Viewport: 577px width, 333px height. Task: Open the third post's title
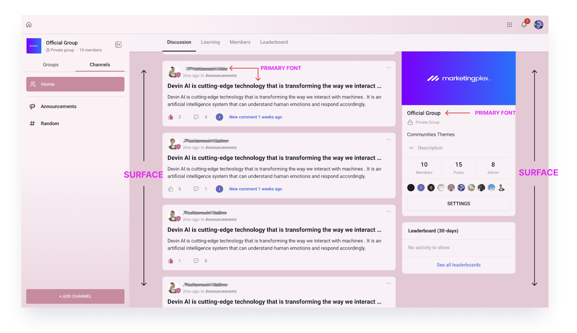click(x=274, y=230)
